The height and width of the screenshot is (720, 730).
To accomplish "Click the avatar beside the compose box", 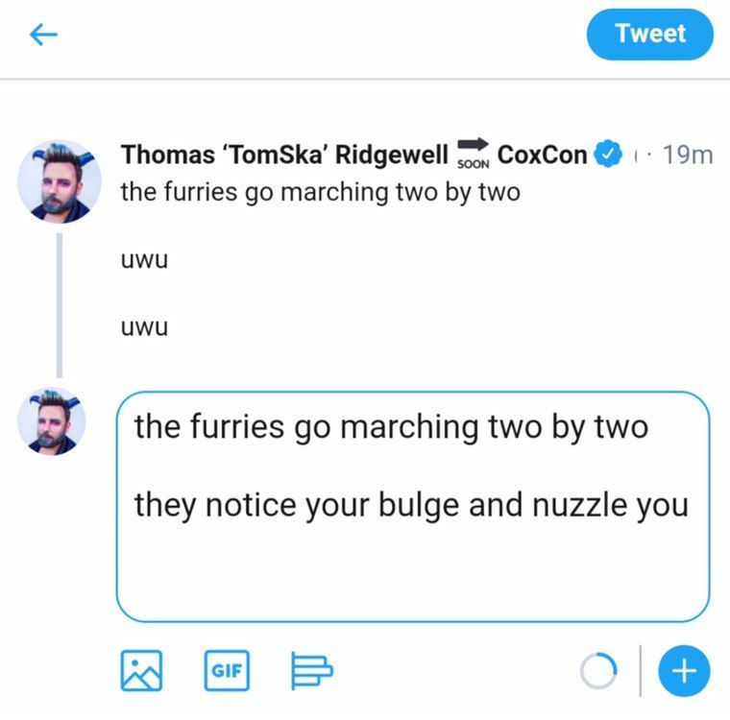I will pos(53,422).
